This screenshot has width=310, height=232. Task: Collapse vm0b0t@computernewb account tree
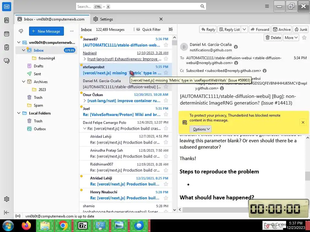(19, 42)
